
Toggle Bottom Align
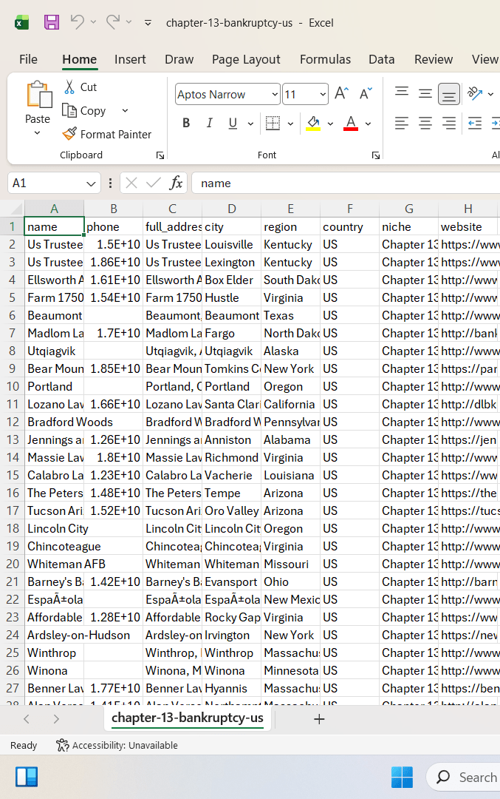(x=448, y=94)
